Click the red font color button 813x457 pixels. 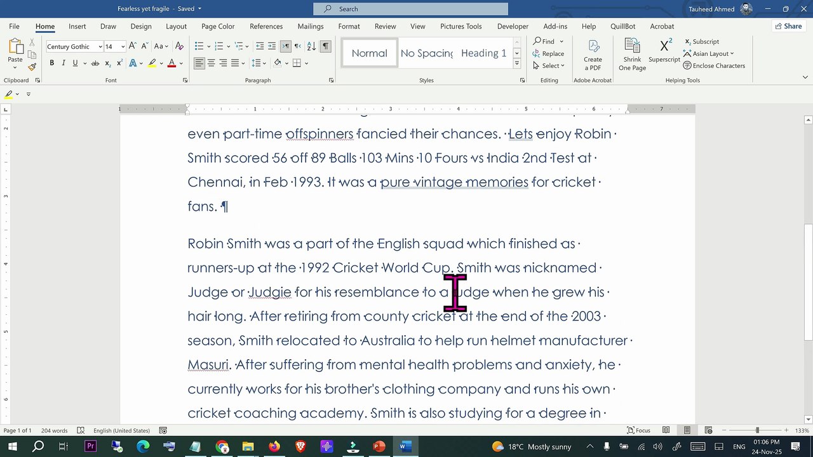point(171,63)
